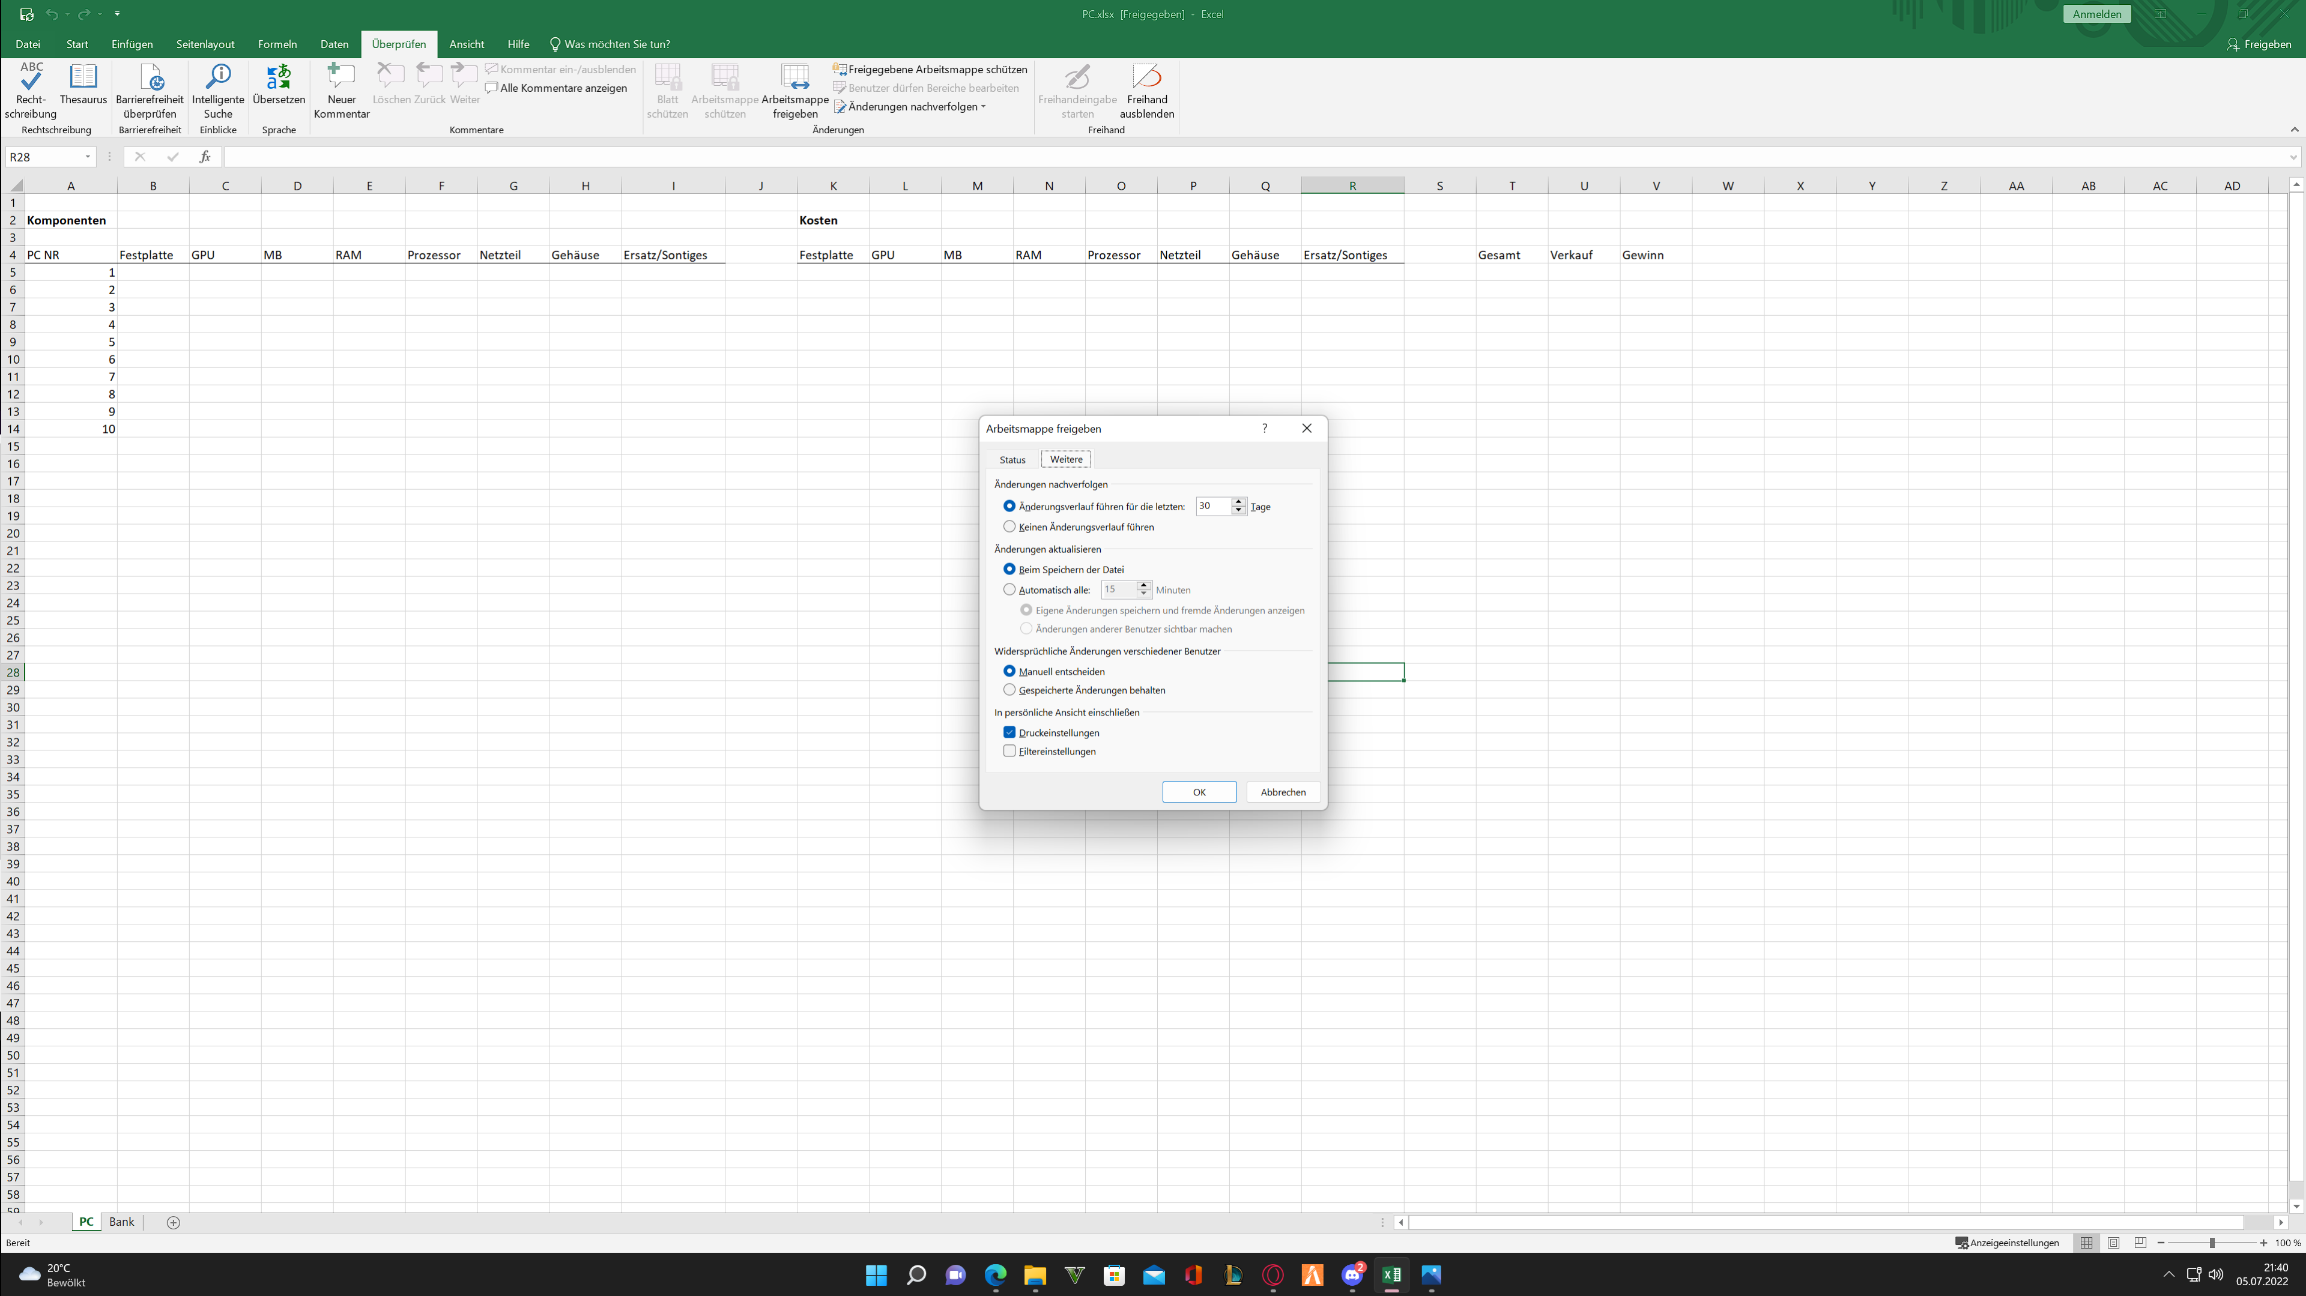This screenshot has width=2306, height=1296.
Task: Enable the Filtereinstellungen checkbox
Action: (x=1009, y=751)
